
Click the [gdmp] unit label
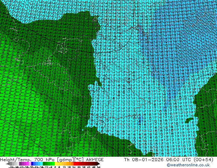point(66,160)
